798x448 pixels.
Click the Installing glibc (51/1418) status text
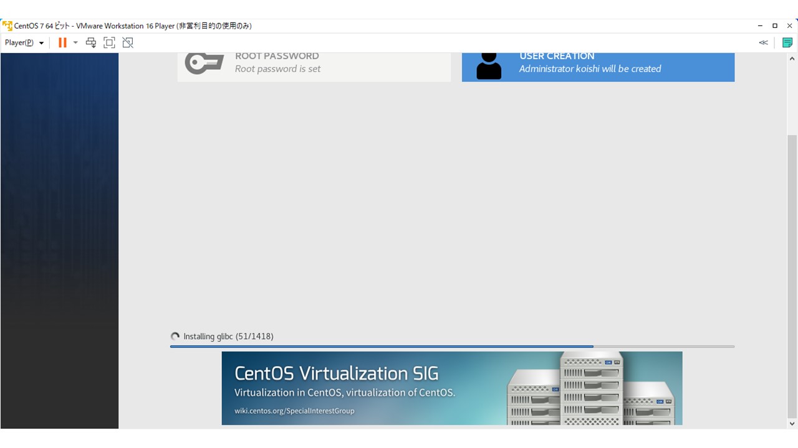[x=228, y=337]
